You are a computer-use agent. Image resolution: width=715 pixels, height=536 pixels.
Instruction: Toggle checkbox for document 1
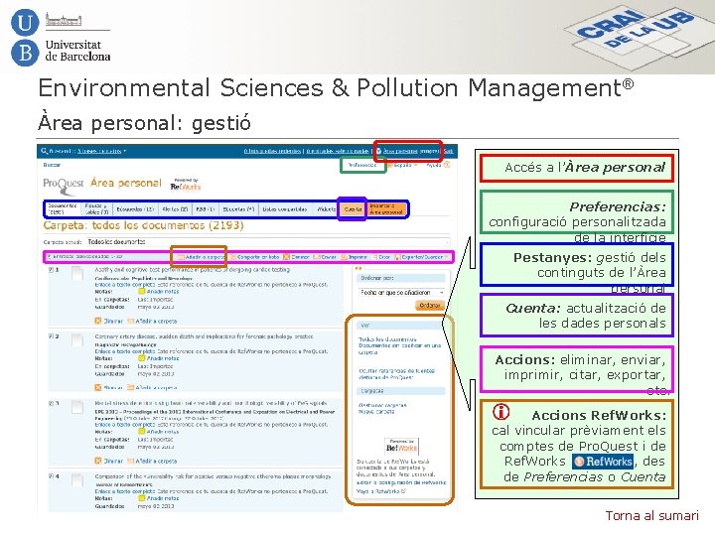[51, 270]
